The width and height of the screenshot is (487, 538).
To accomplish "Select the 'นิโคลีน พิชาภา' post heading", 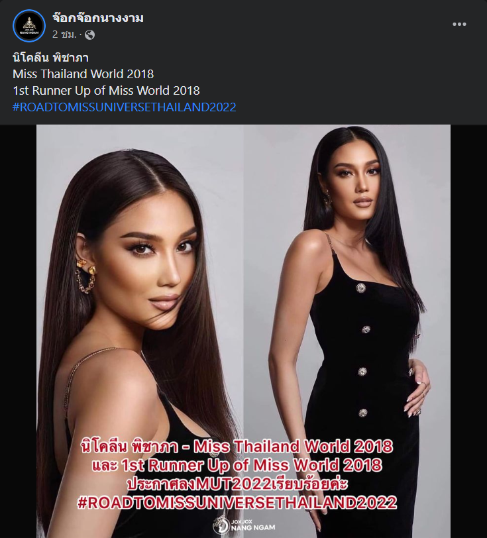I will click(x=51, y=57).
